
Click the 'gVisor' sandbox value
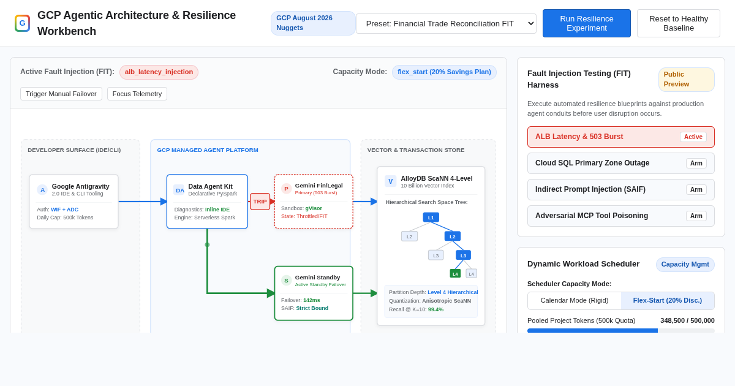pos(314,208)
